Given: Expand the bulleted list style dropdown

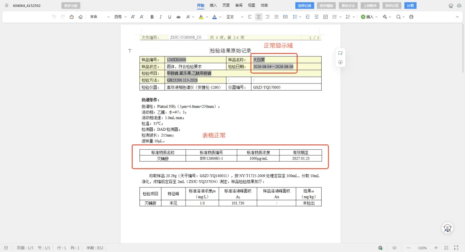Looking at the screenshot, I should pos(340,17).
